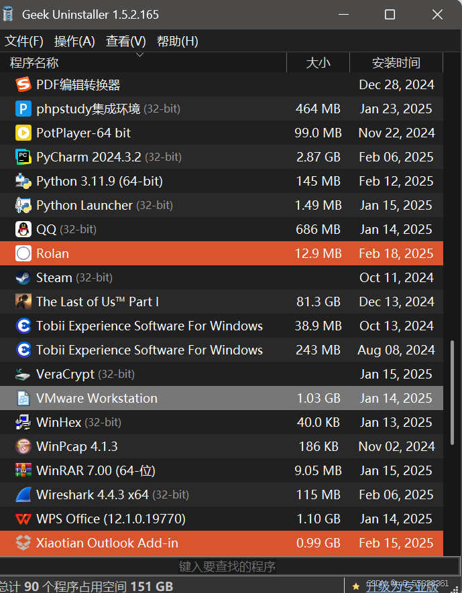The width and height of the screenshot is (462, 593).
Task: Select the PotPlayer-64 bit name text
Action: pos(83,133)
